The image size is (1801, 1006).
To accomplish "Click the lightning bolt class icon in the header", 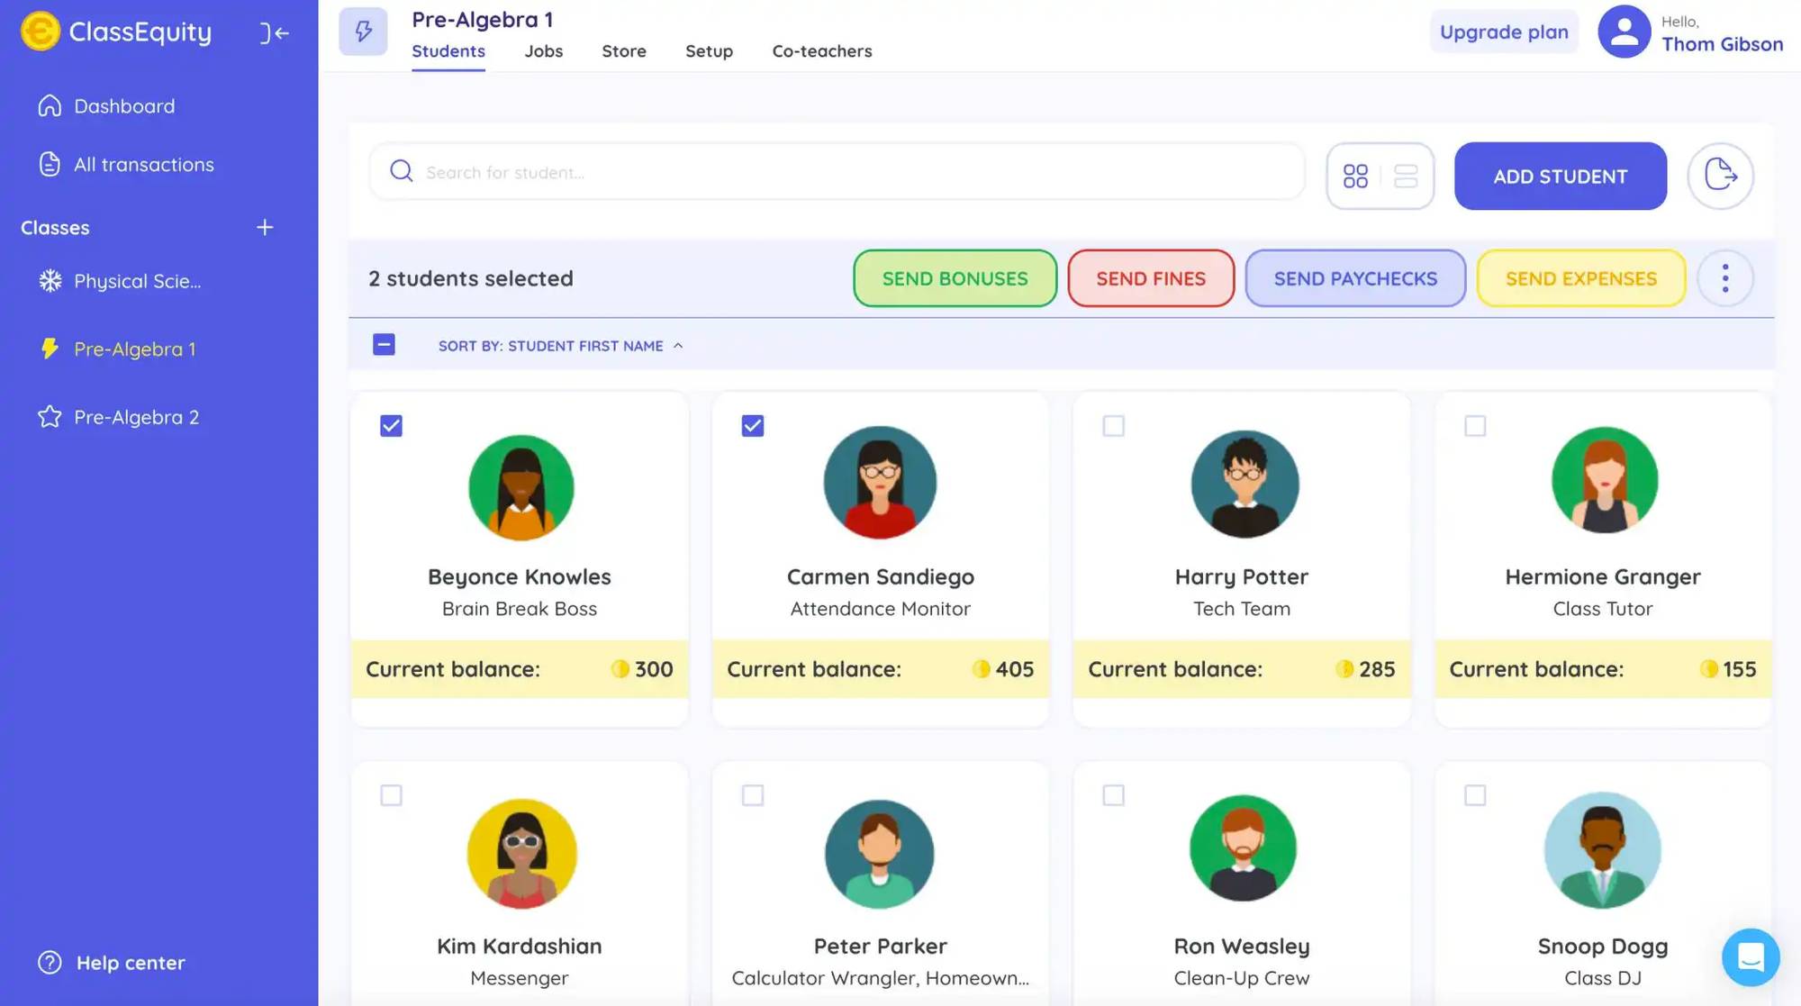I will tap(363, 32).
